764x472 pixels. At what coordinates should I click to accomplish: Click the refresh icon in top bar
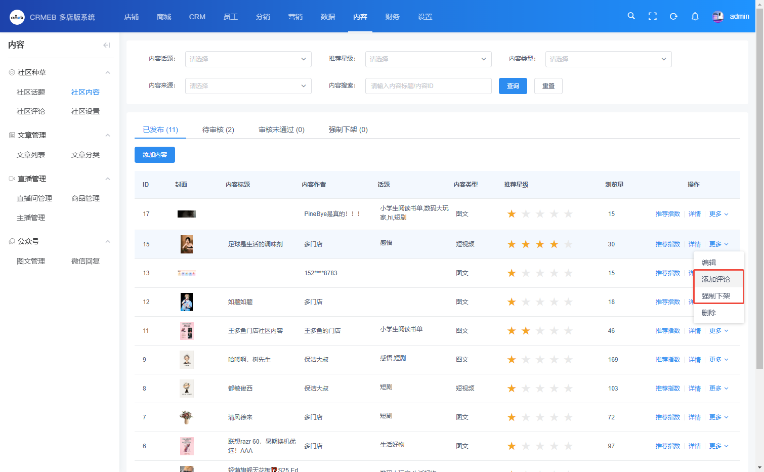point(673,17)
